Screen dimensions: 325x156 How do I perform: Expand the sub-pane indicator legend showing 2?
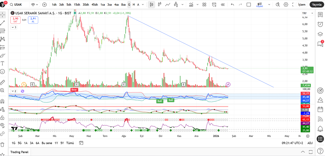point(14,91)
